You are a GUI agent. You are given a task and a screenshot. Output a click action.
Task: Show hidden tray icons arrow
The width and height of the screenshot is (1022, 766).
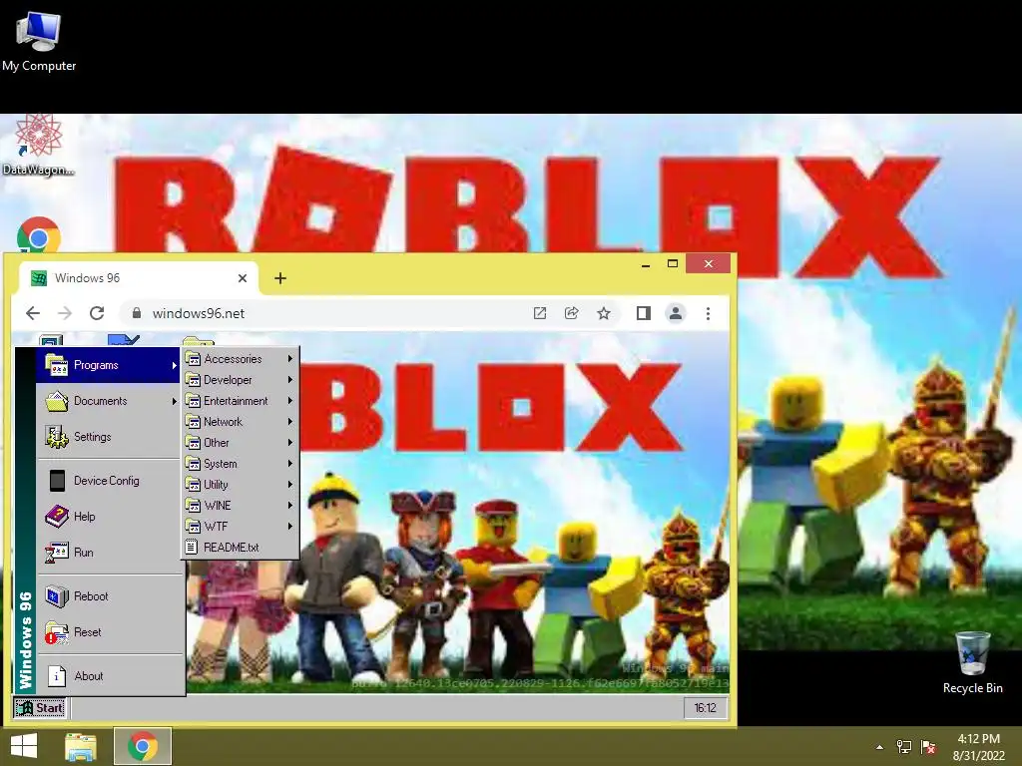880,747
